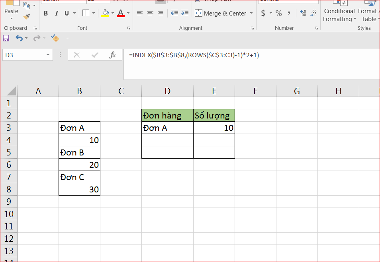
Task: Select cell B8 with value 30
Action: tap(80, 189)
